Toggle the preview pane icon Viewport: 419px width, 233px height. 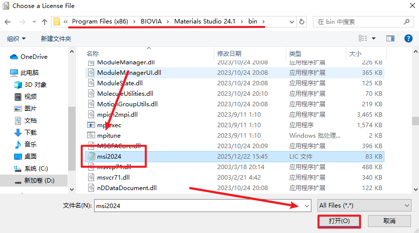pos(390,38)
